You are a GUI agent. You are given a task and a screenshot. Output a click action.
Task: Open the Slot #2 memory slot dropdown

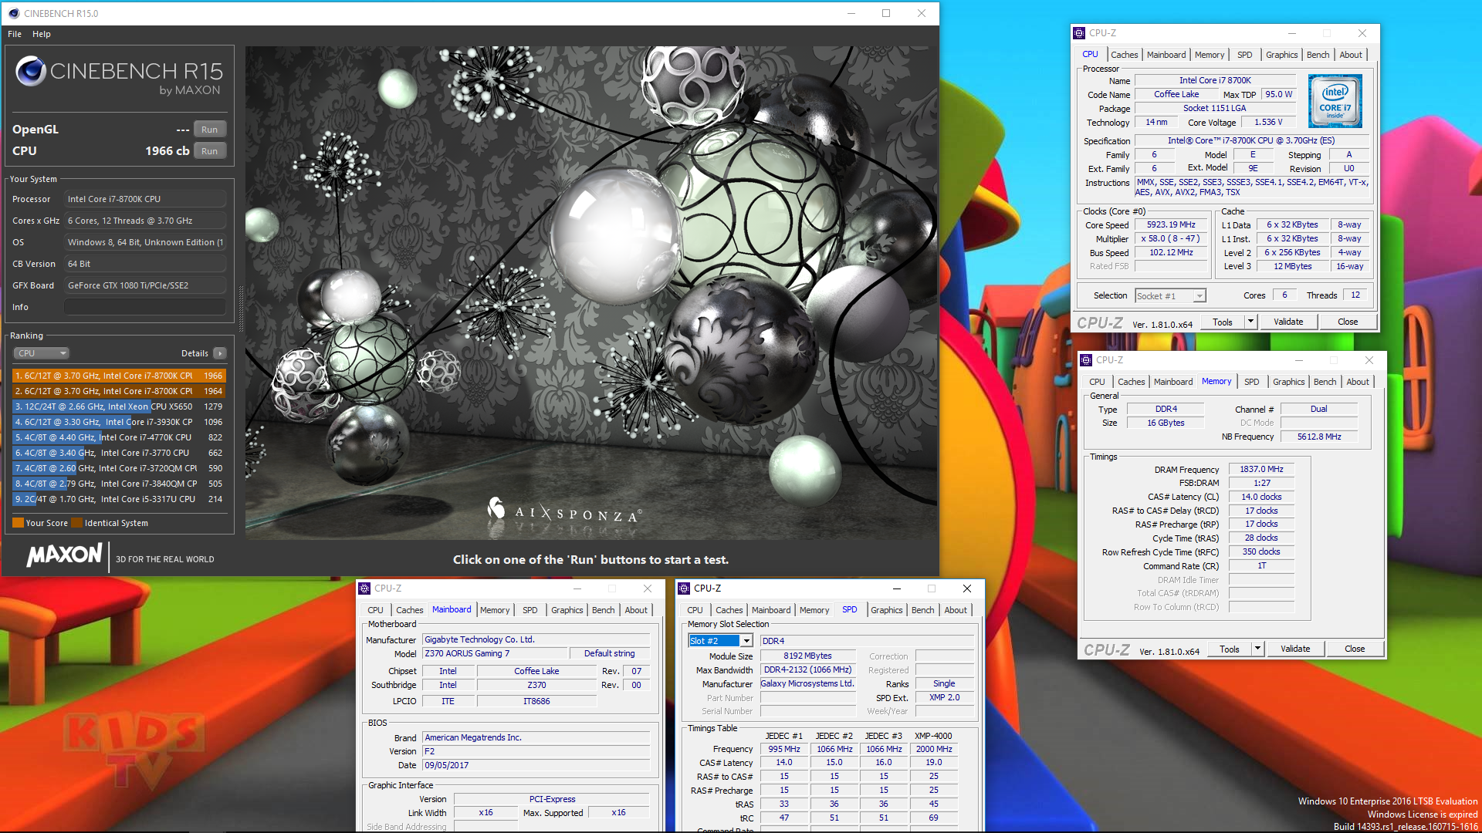[720, 641]
